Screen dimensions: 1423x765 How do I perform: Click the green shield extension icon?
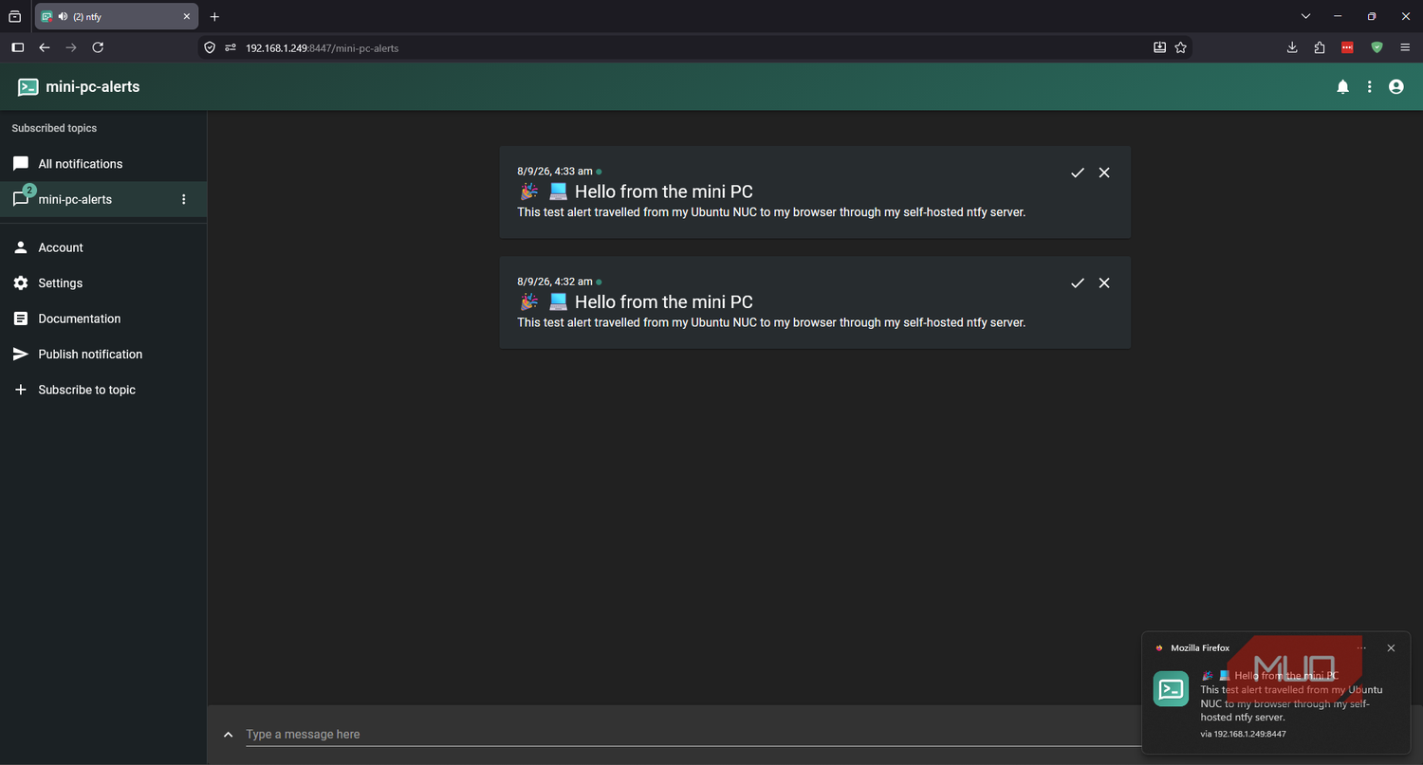1377,47
